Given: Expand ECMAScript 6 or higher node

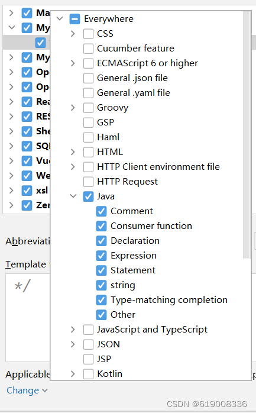Looking at the screenshot, I should pos(73,63).
